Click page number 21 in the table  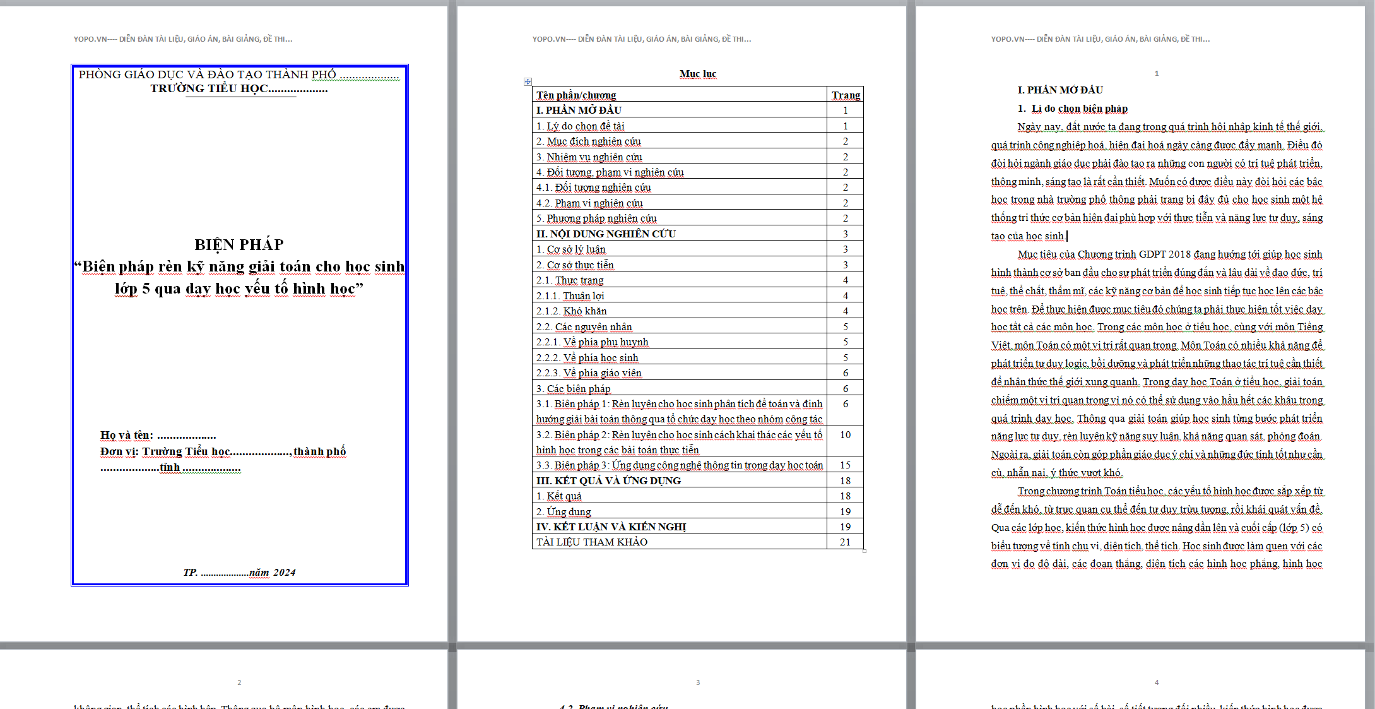(x=845, y=542)
